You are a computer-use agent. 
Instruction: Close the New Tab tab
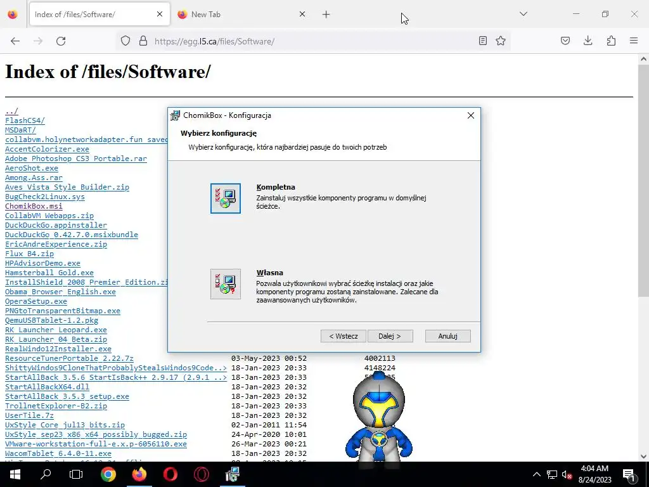coord(302,14)
